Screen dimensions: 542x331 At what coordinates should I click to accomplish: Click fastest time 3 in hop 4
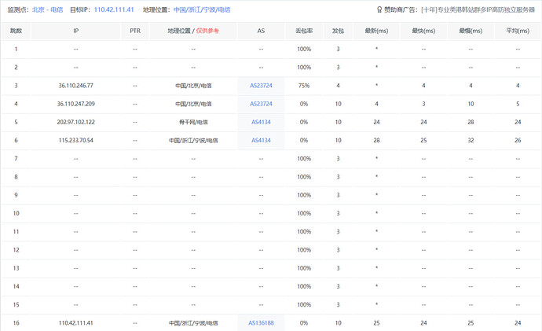coord(423,104)
